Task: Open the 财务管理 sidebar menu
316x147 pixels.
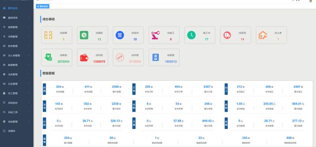Action: (17, 46)
